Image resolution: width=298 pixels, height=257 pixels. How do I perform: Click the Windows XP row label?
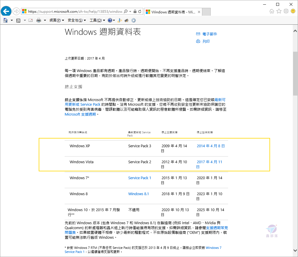point(80,146)
